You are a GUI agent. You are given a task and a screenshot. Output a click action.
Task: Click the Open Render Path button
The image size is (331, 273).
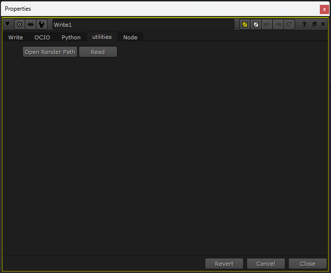point(50,52)
